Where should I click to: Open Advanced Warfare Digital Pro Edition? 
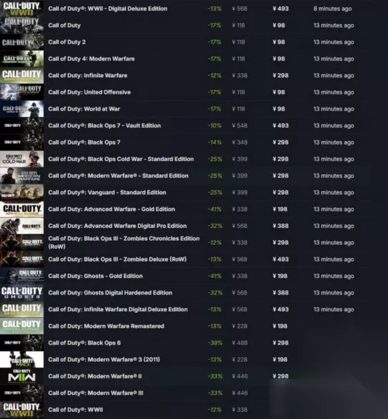[x=118, y=226]
